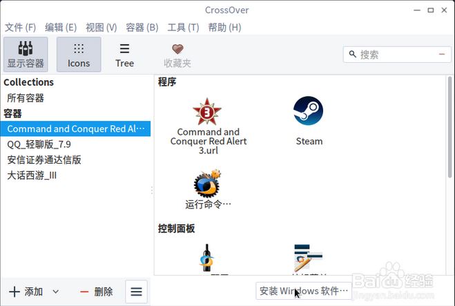This screenshot has height=306, width=455.
Task: Maximize the CrossOver window
Action: 431,10
